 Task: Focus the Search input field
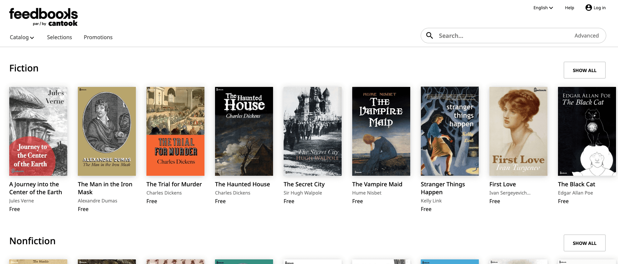[503, 36]
